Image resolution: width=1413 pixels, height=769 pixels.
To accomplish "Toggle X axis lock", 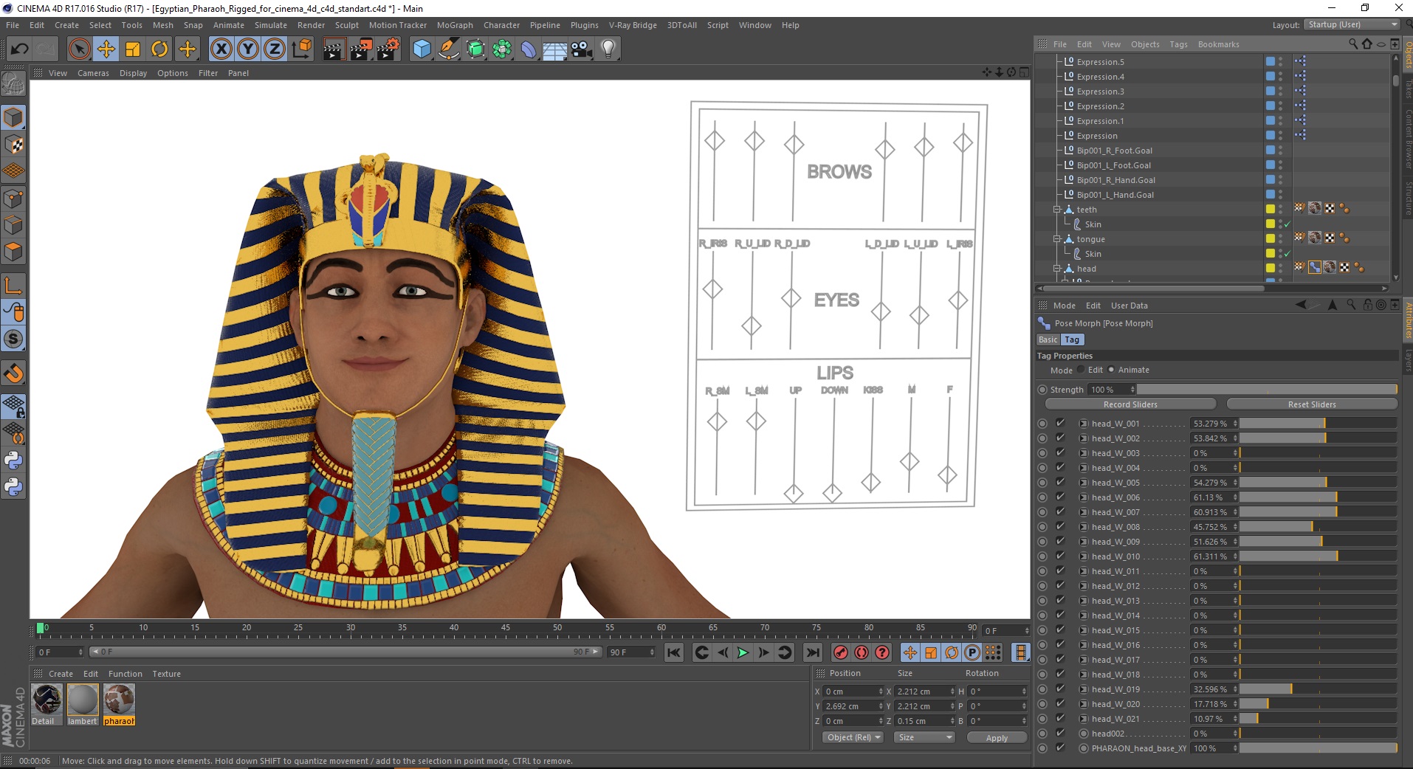I will (x=221, y=49).
